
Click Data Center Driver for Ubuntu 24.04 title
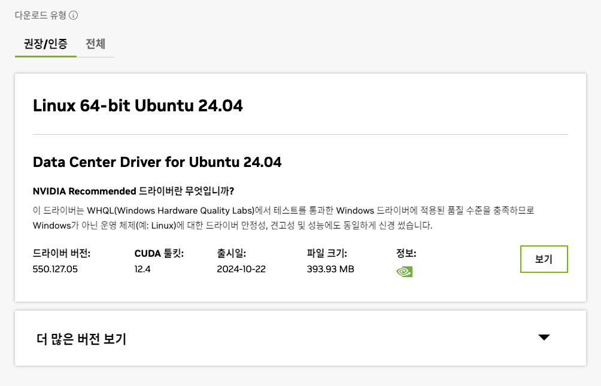point(157,162)
